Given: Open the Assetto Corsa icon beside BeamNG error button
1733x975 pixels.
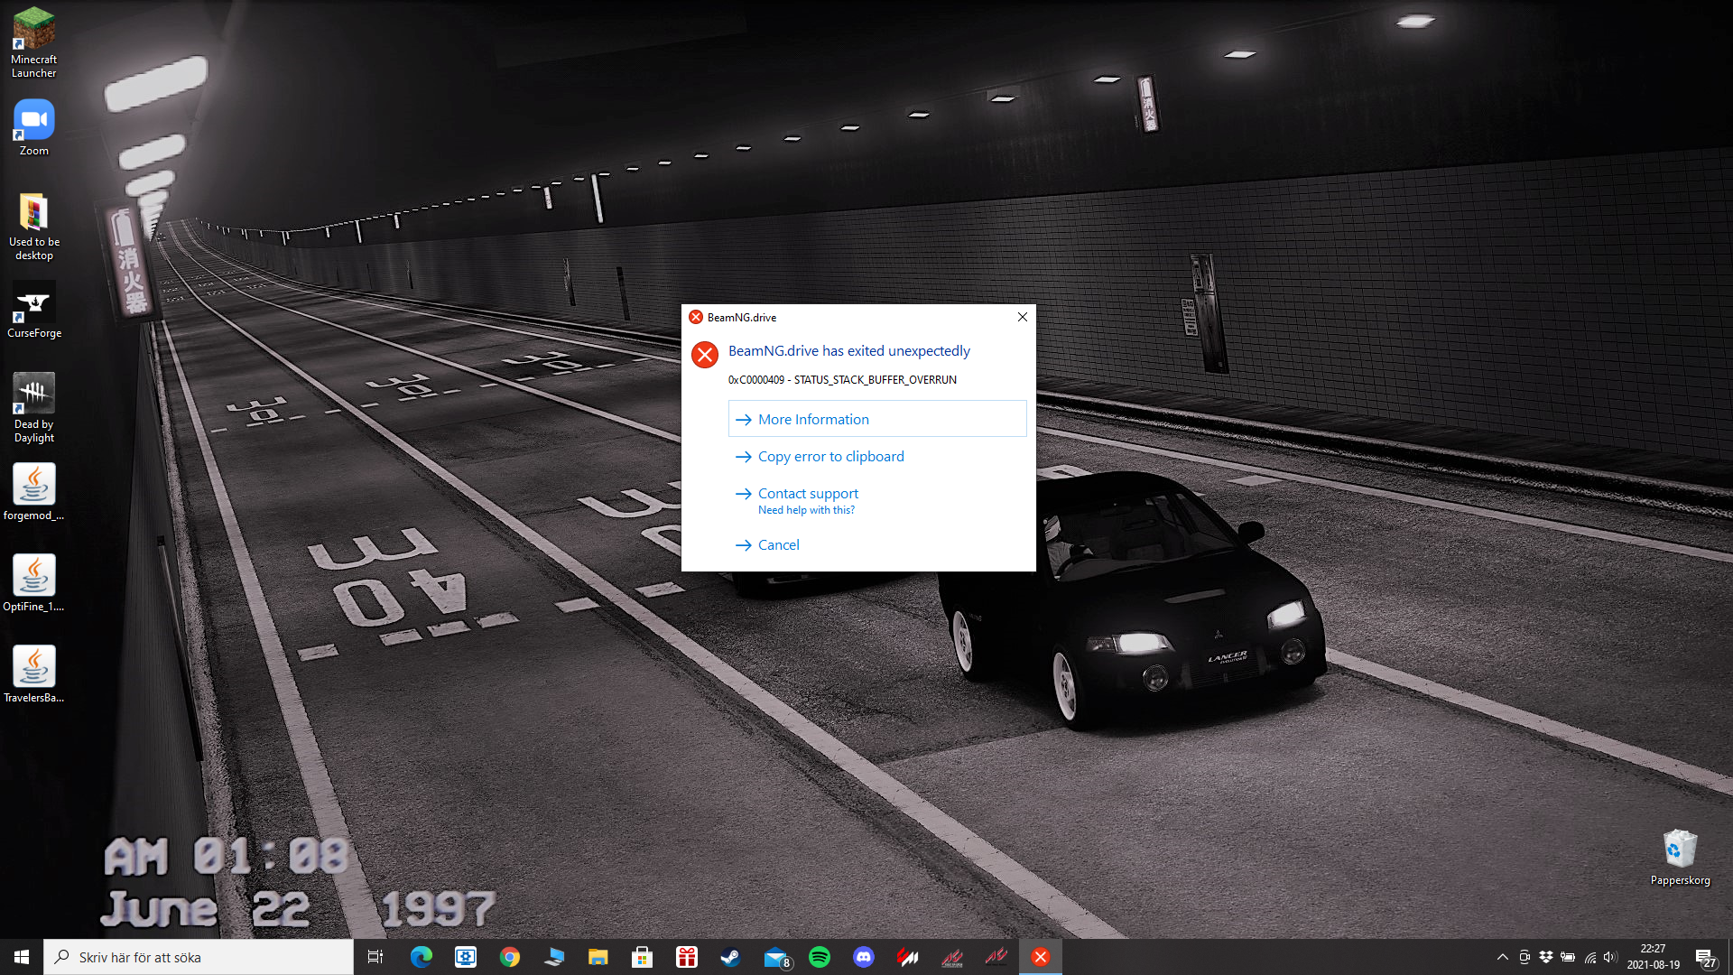Looking at the screenshot, I should [996, 957].
